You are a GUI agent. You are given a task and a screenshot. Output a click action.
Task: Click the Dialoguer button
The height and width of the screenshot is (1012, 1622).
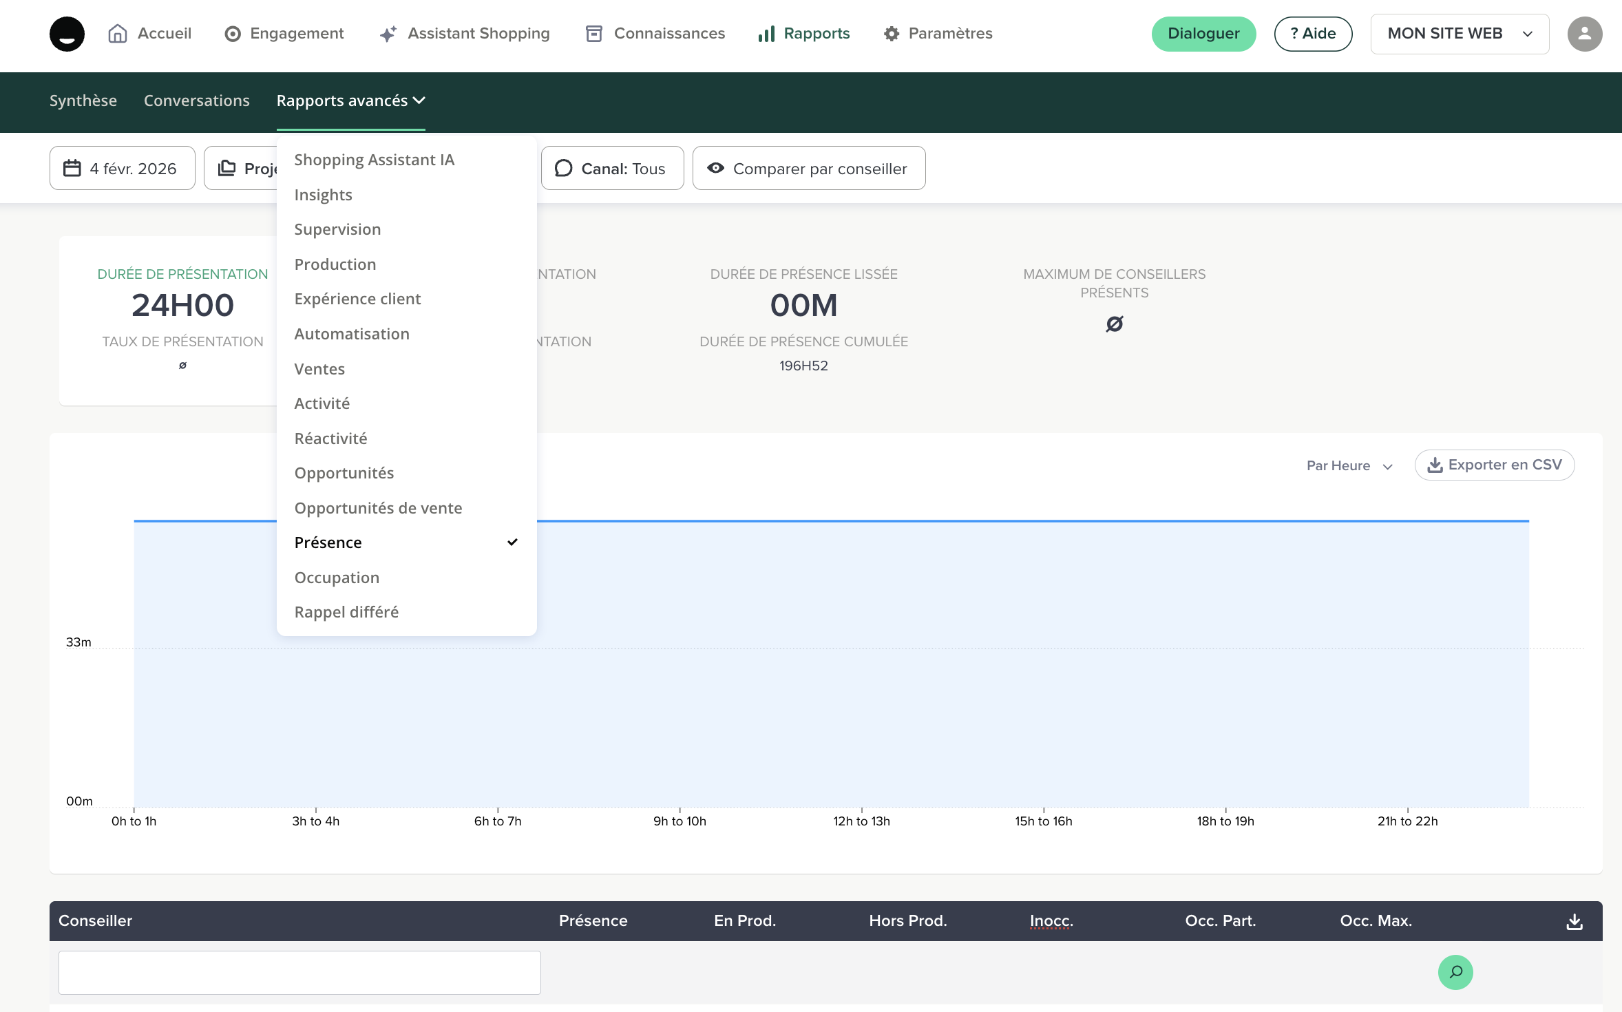[x=1203, y=34]
